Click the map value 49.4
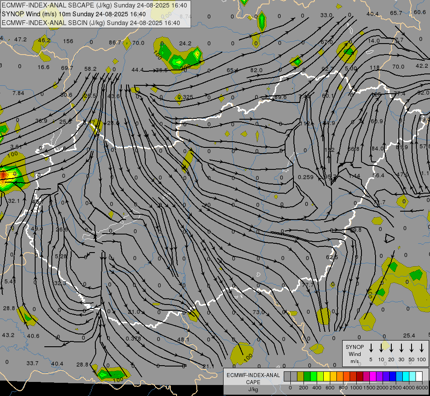This screenshot has width=430, height=396. click(x=37, y=229)
